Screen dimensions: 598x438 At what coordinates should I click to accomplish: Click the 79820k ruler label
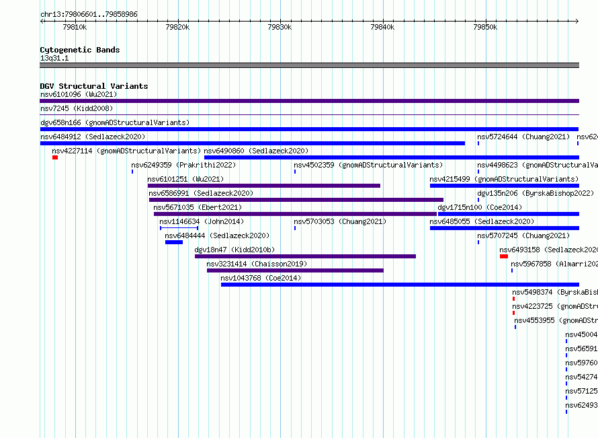pyautogui.click(x=177, y=27)
